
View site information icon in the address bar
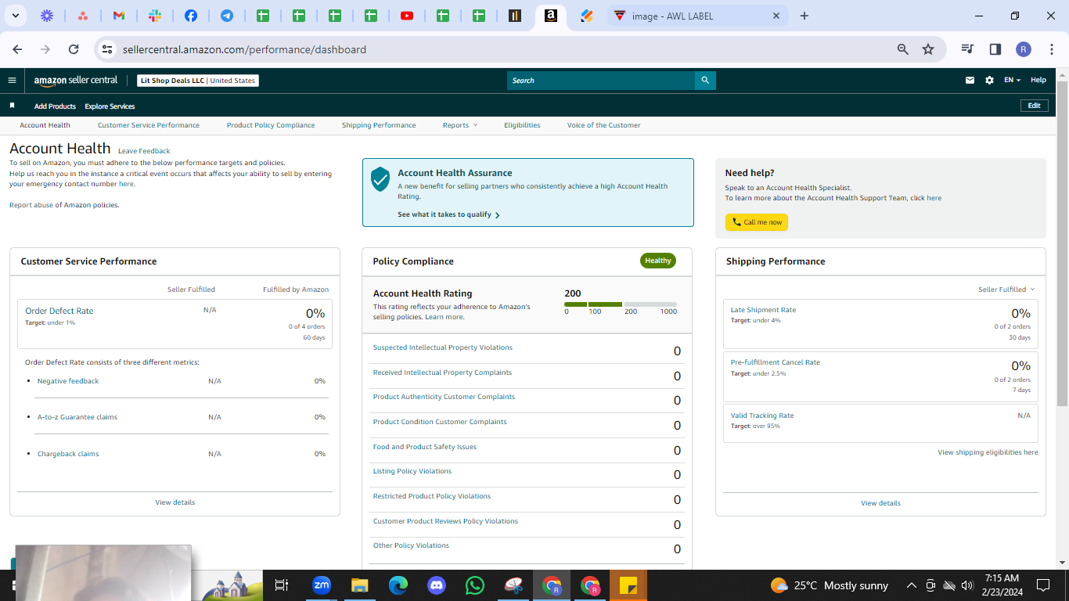point(108,49)
